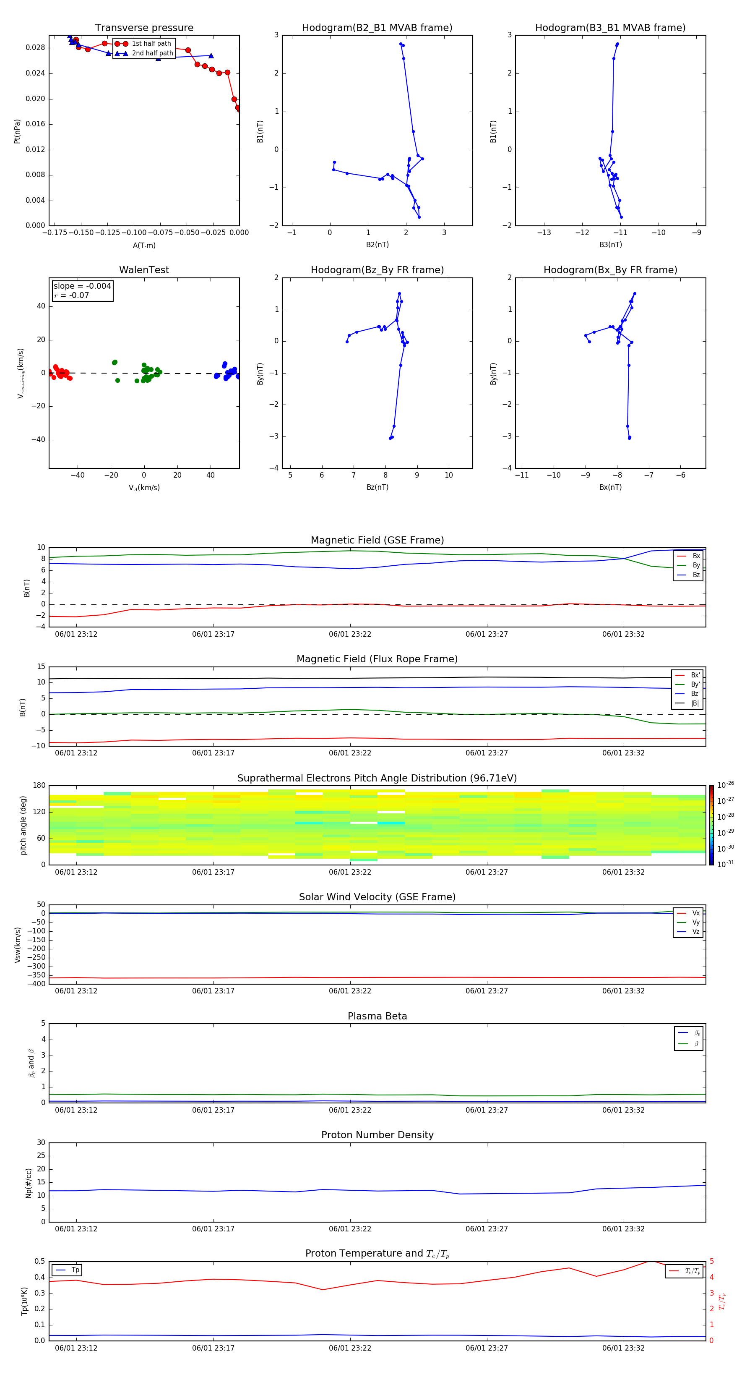Screen dimensions: 755x1385
Task: Click the βp legend entry in Plasma Beta
Action: click(x=689, y=1033)
